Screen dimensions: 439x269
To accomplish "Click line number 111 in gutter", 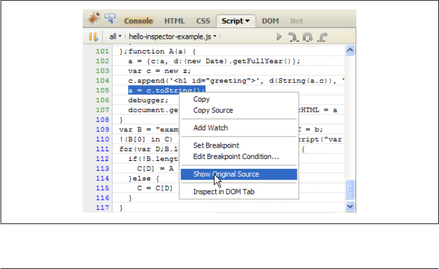I will pos(102,149).
